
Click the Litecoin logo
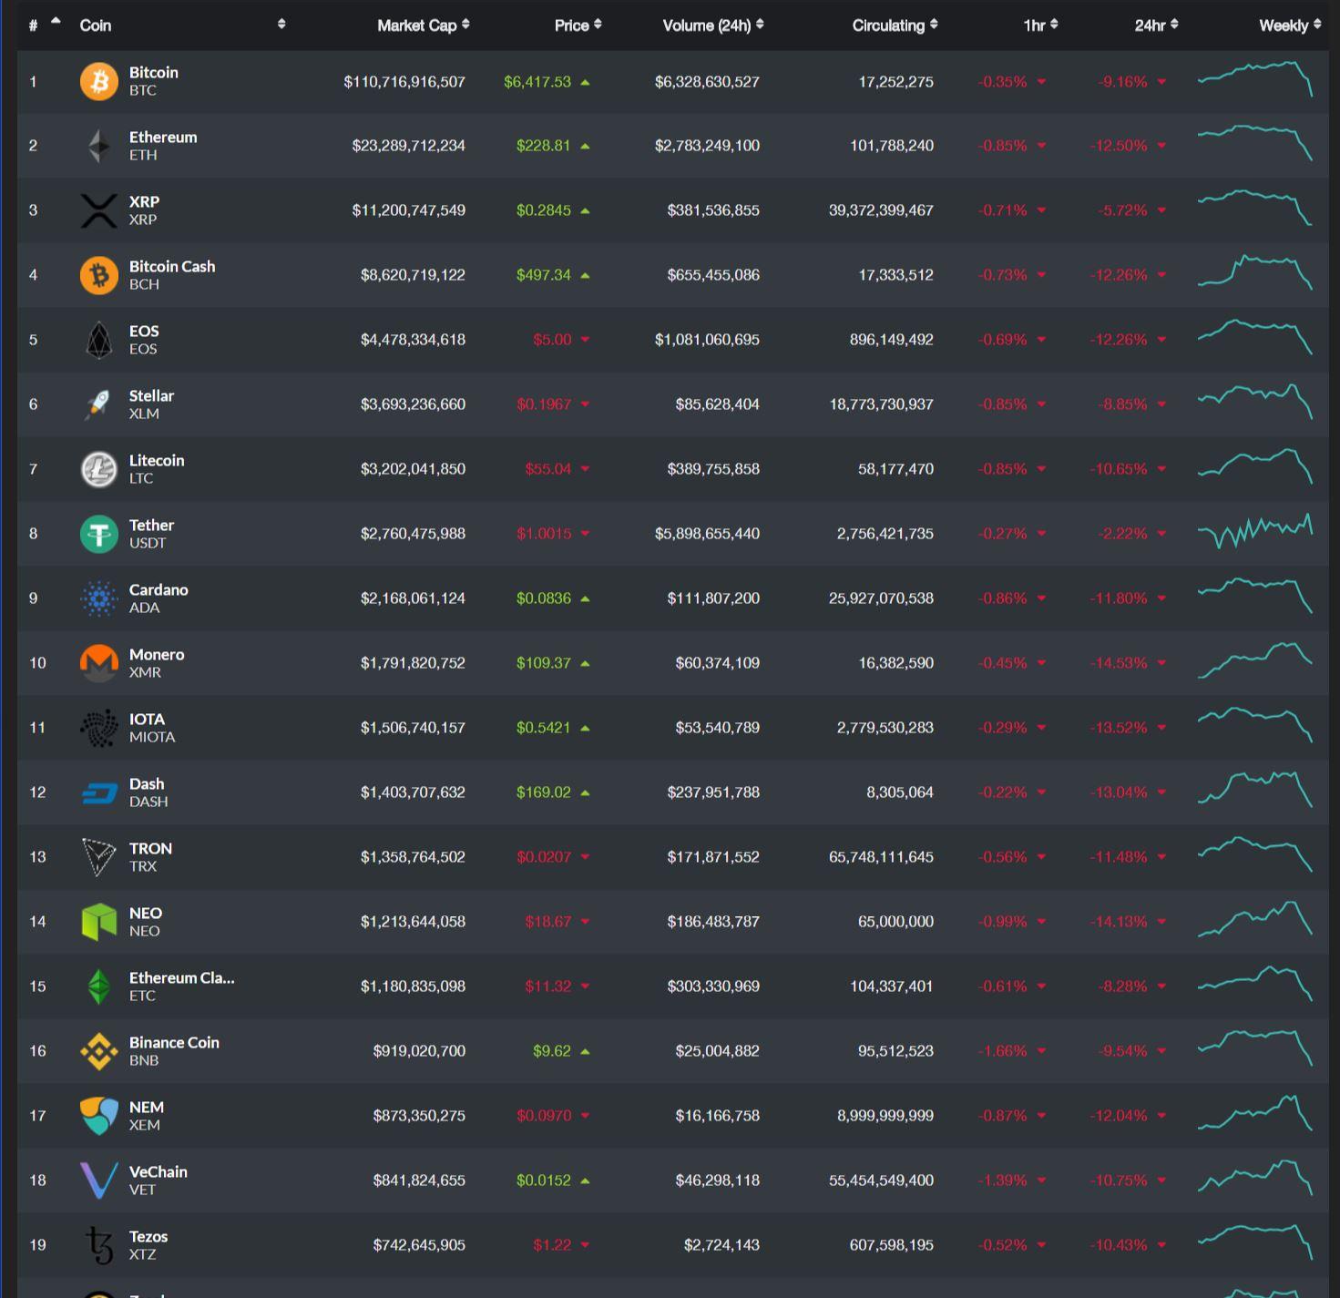[x=99, y=469]
